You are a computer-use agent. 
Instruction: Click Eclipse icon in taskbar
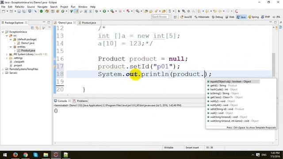click(56, 155)
